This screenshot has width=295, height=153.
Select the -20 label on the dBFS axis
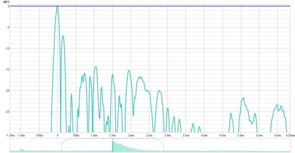pyautogui.click(x=8, y=91)
